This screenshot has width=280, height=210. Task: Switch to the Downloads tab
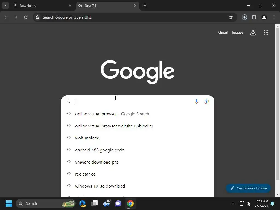[x=42, y=5]
